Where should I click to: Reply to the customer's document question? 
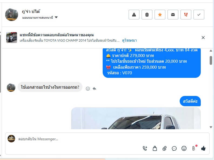point(95,89)
